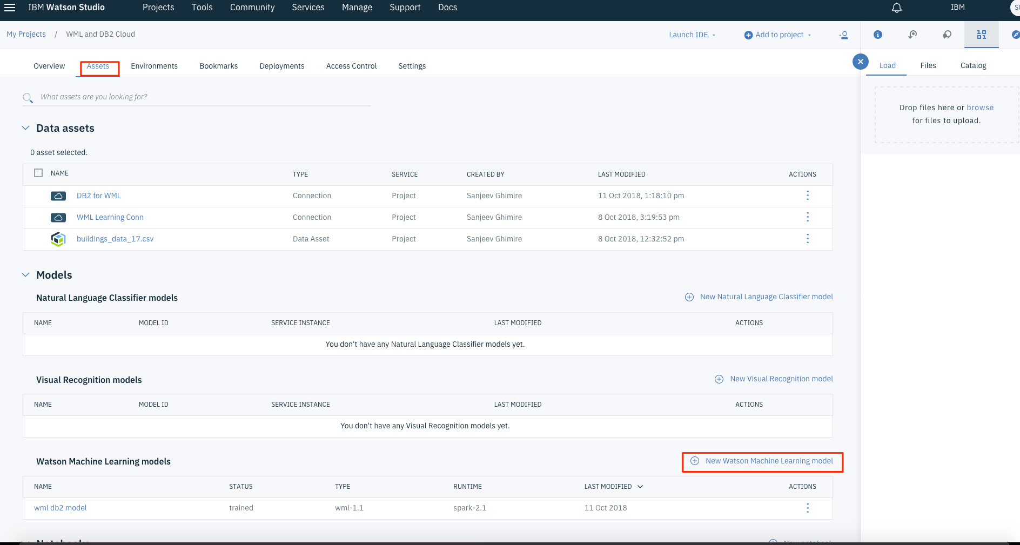Open actions menu for buildings_data_17.csv
The height and width of the screenshot is (545, 1020).
[x=808, y=239]
